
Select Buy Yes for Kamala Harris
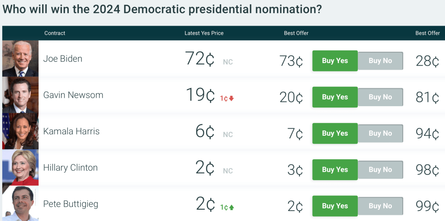coord(335,134)
